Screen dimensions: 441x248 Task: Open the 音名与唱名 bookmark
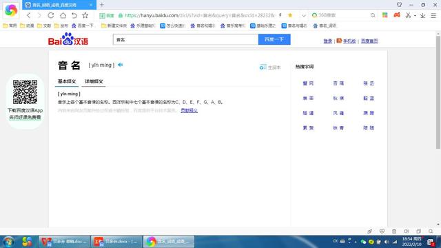(x=294, y=25)
